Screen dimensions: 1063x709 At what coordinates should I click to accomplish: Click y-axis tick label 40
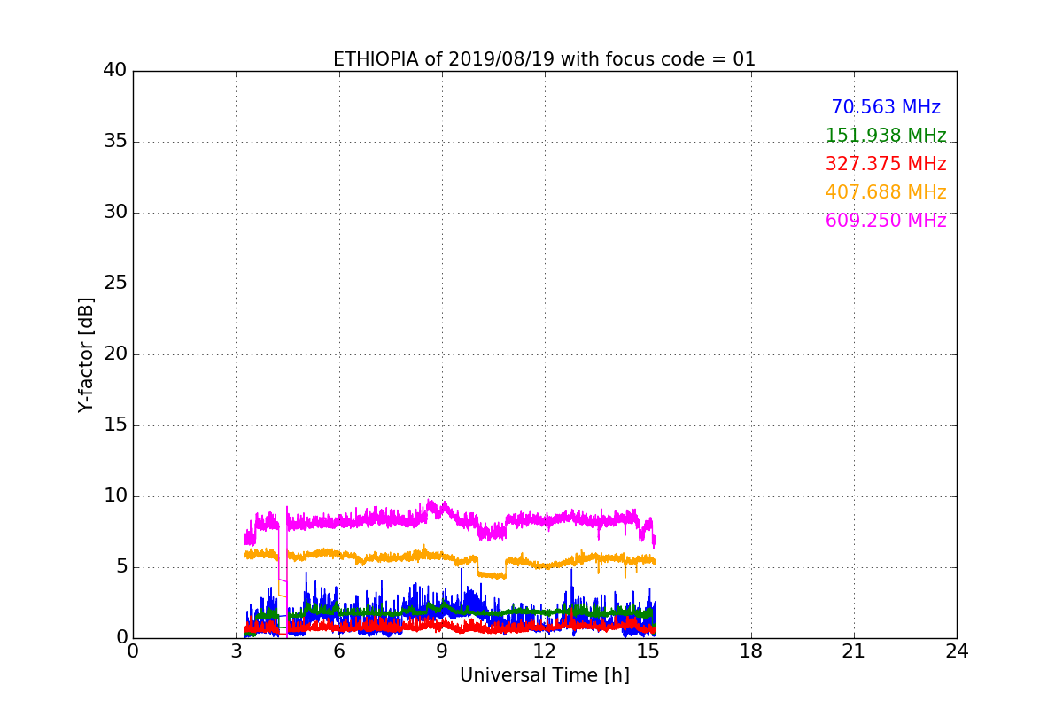(x=115, y=71)
